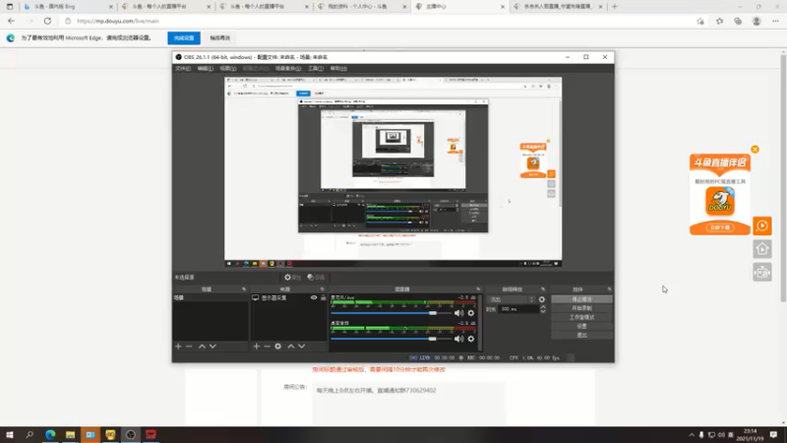This screenshot has width=787, height=443.
Task: Toggle lock on display capture source
Action: point(324,298)
